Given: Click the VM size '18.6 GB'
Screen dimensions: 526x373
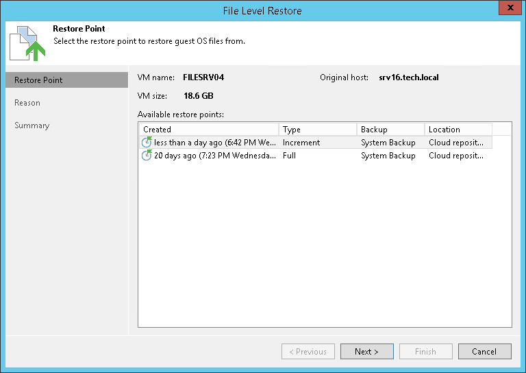Looking at the screenshot, I should (x=198, y=96).
